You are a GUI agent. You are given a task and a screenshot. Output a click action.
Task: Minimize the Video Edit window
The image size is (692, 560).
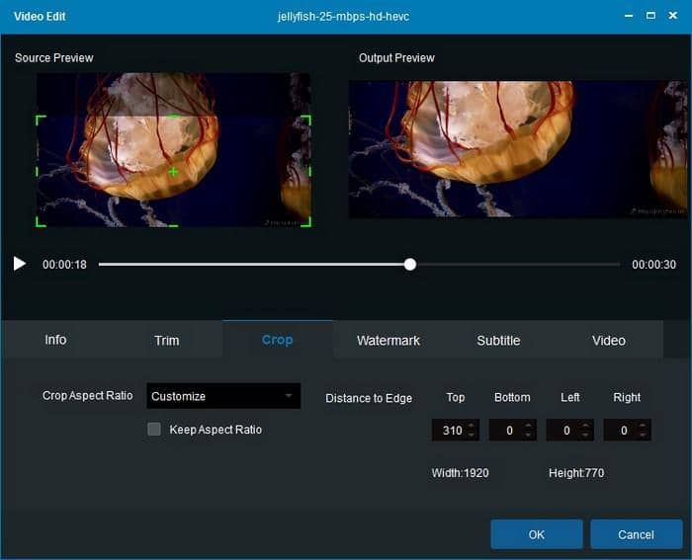tap(629, 16)
